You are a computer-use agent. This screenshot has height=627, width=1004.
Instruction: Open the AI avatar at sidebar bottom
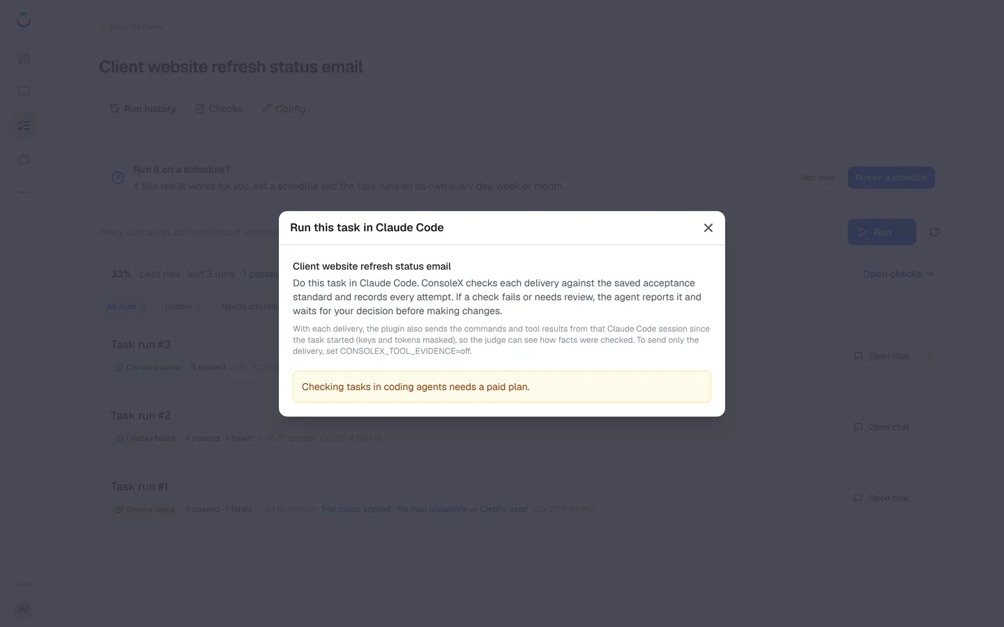(x=23, y=609)
